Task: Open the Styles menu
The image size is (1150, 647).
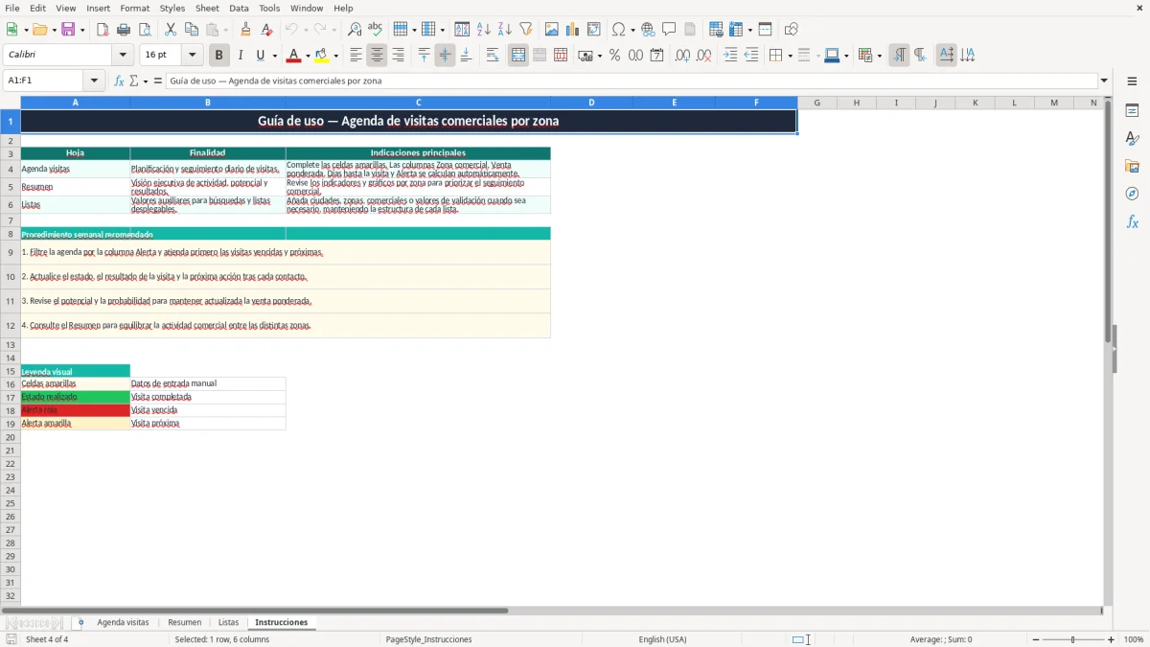Action: 172,8
